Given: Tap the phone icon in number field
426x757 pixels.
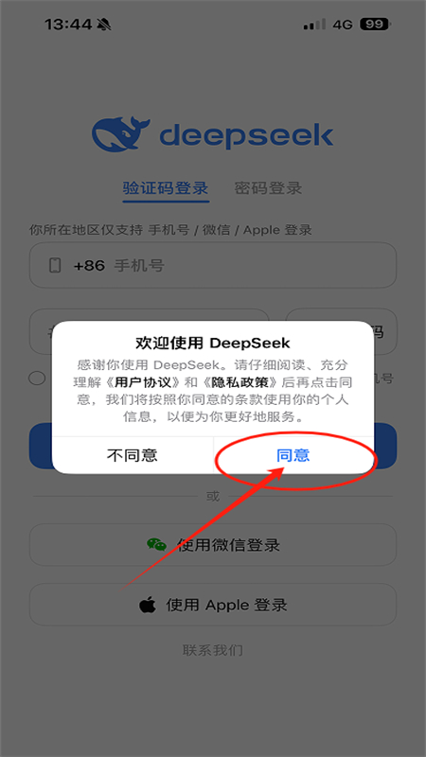Looking at the screenshot, I should (55, 266).
